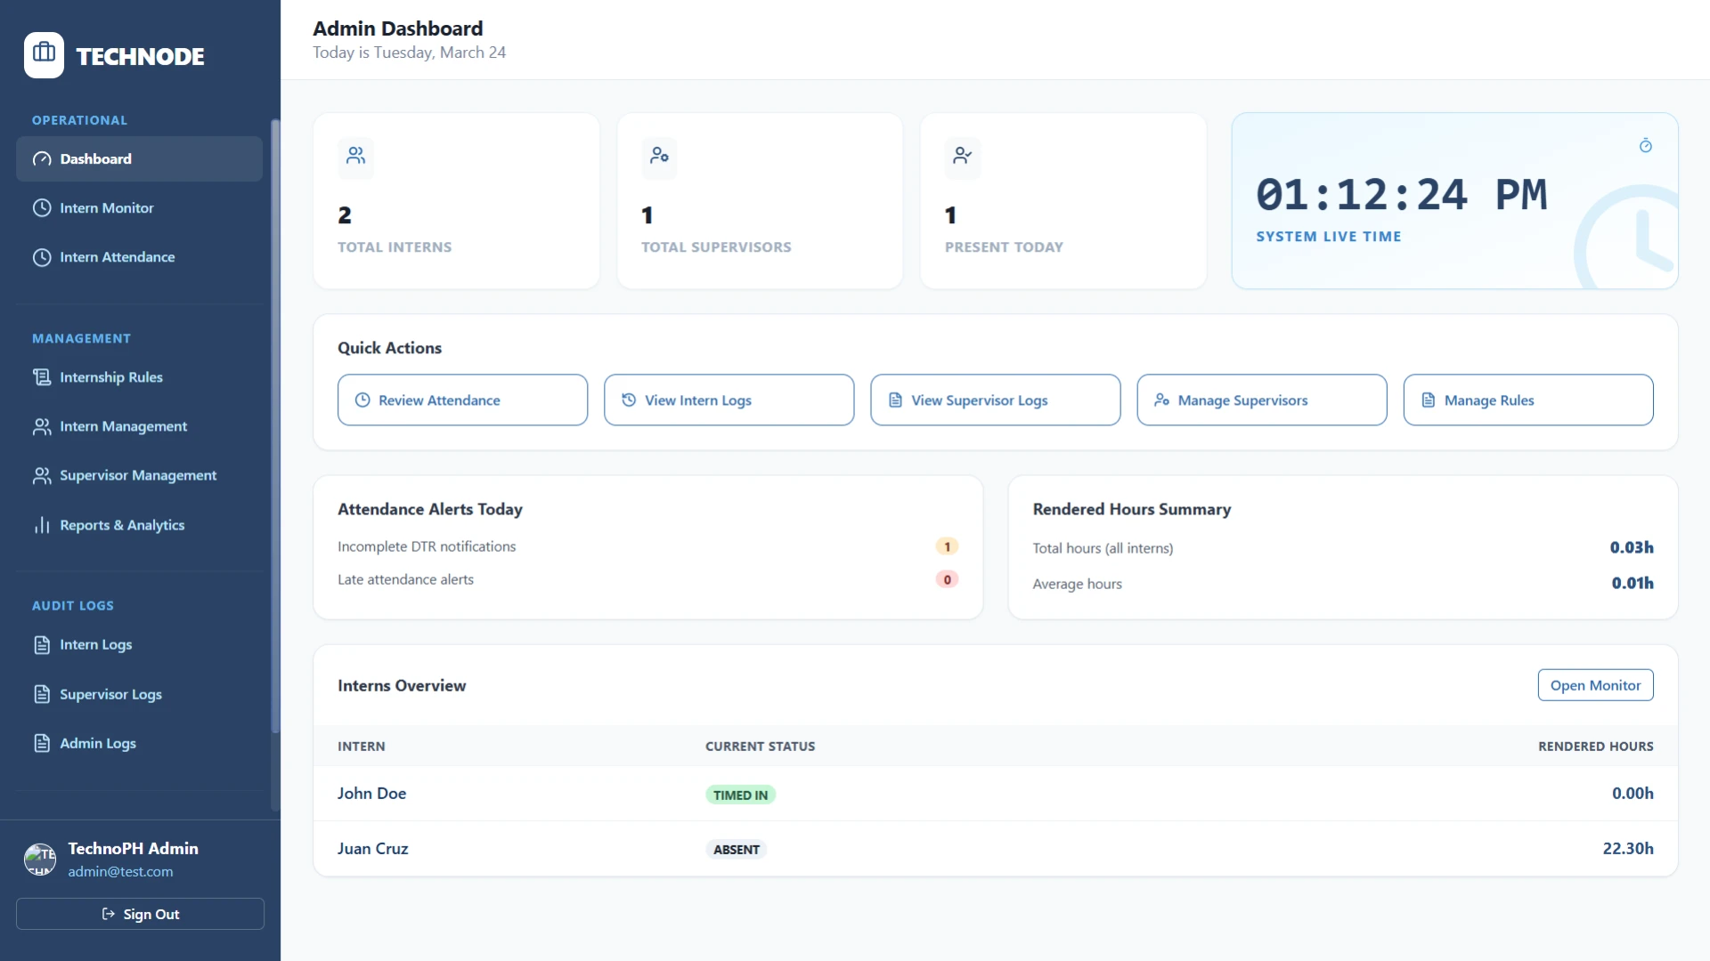
Task: Click the Incomplete DTR notifications count badge
Action: coord(947,546)
